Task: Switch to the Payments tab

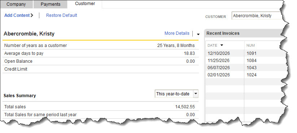Action: coord(51,4)
